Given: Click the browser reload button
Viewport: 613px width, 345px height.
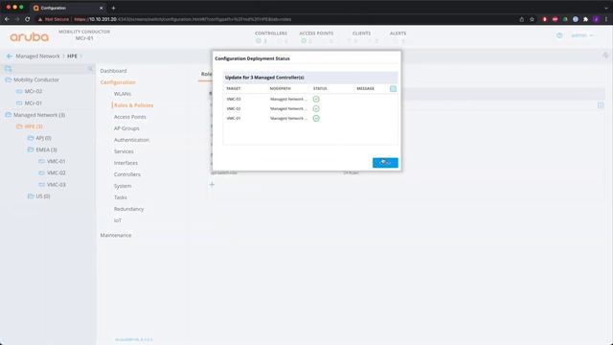Looking at the screenshot, I should 28,19.
